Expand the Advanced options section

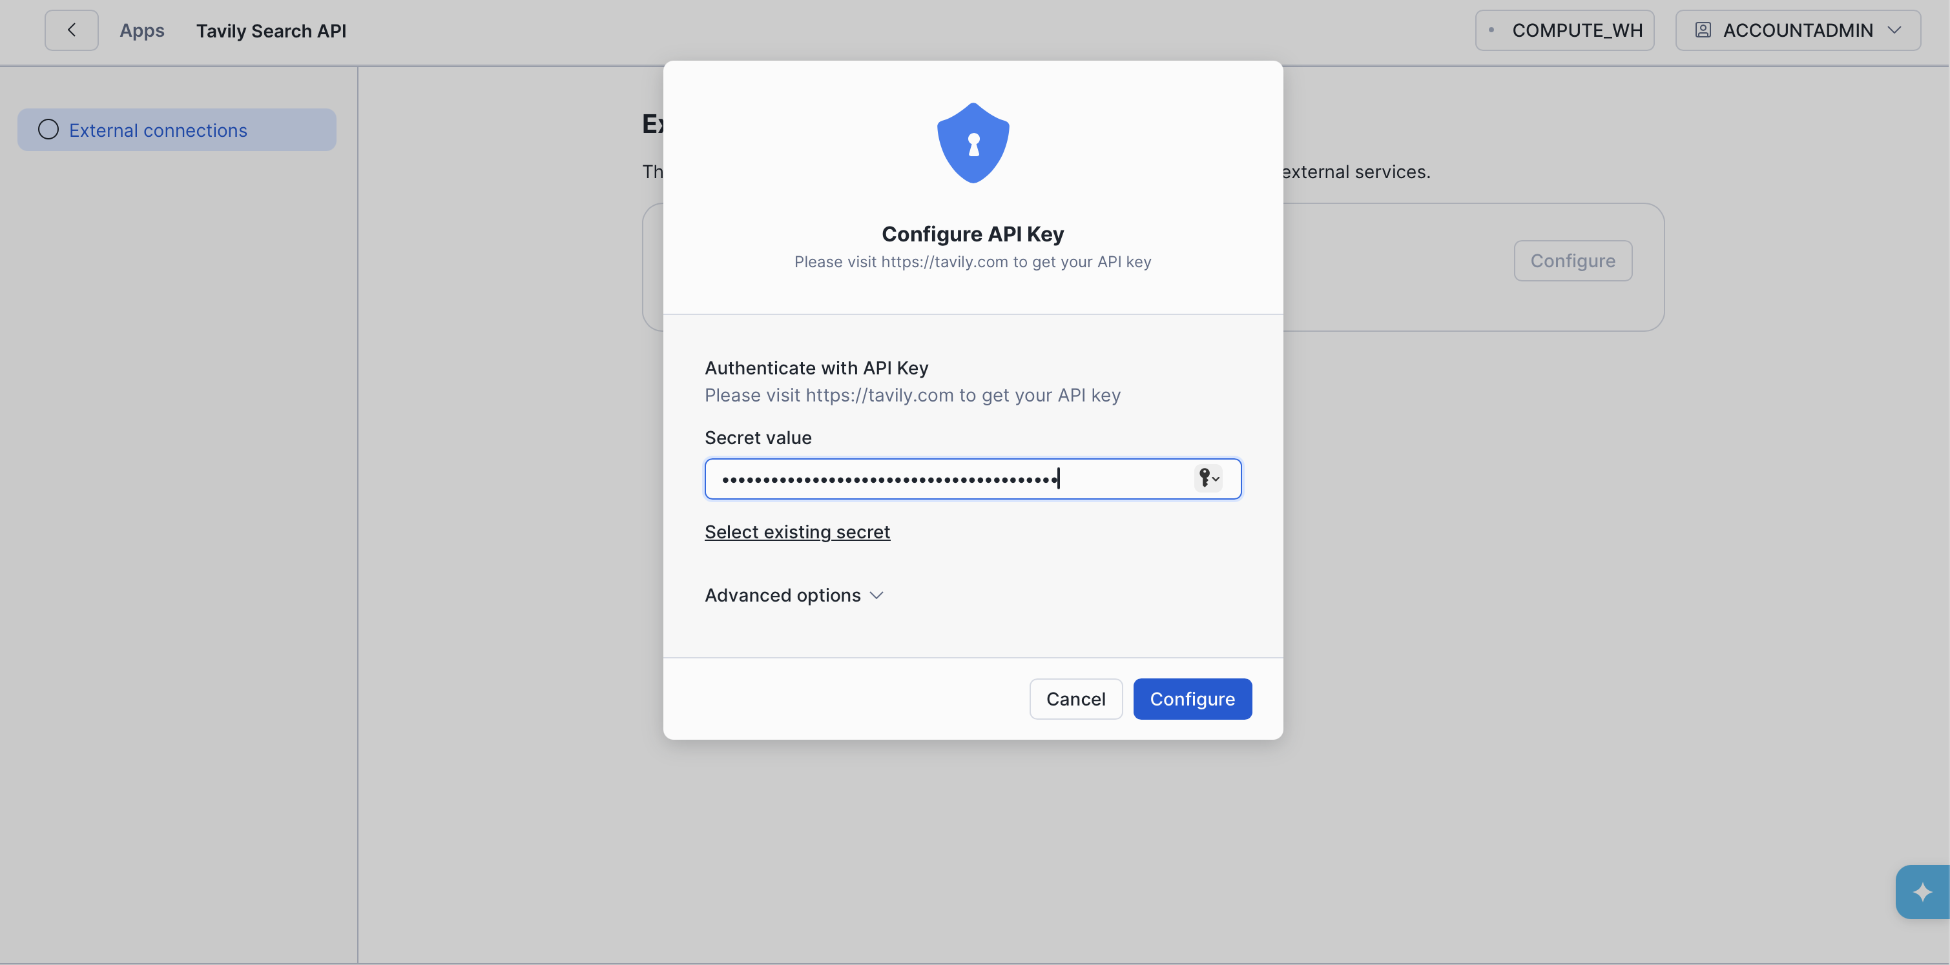tap(782, 595)
